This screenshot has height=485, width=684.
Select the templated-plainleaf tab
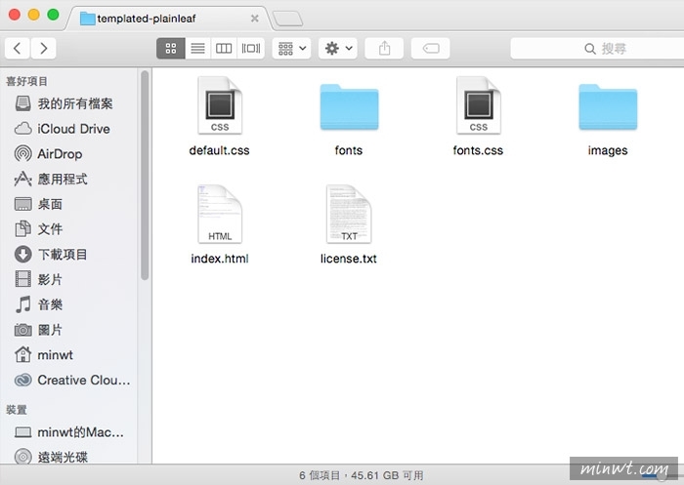[x=168, y=18]
